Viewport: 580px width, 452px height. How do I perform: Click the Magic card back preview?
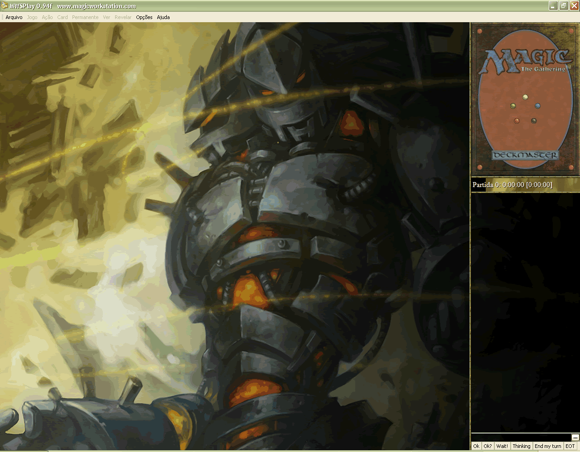525,99
